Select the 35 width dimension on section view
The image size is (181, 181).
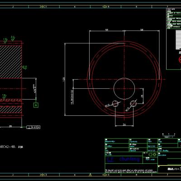(x=10, y=126)
